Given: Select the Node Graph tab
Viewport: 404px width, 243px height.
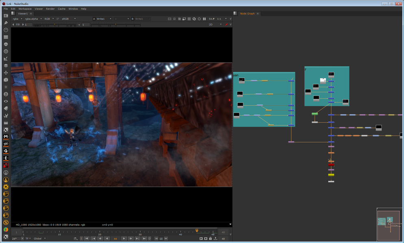Looking at the screenshot, I should pyautogui.click(x=248, y=14).
